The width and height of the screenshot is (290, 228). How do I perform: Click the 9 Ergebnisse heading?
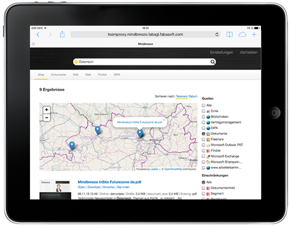[52, 90]
